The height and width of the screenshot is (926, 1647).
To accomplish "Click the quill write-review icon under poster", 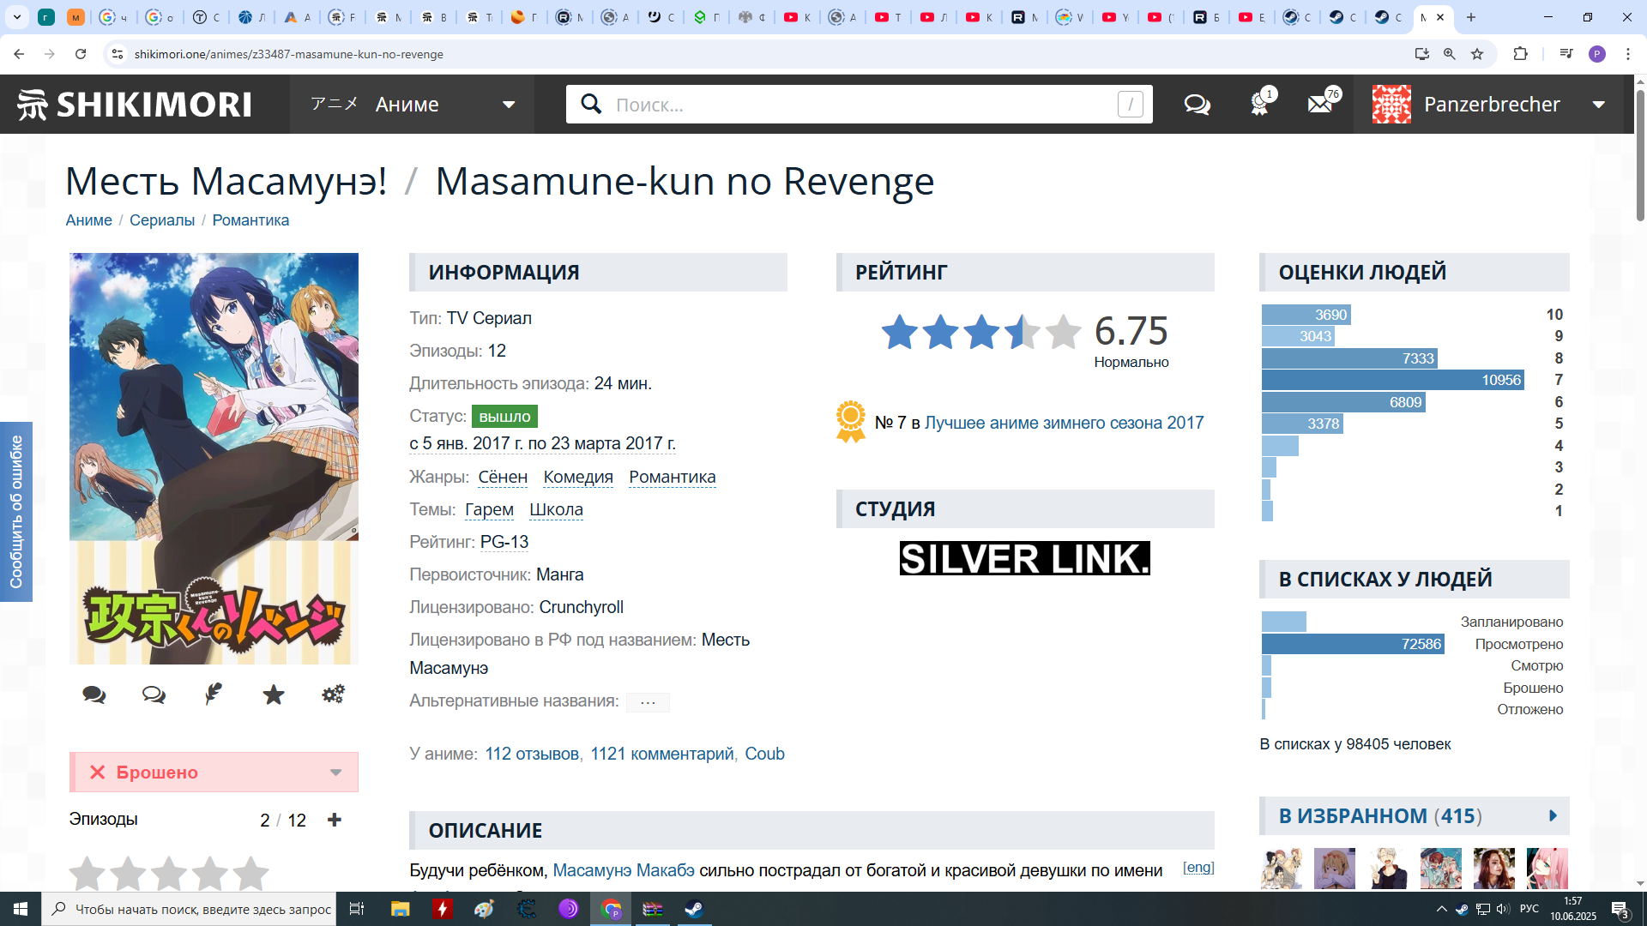I will coord(214,694).
